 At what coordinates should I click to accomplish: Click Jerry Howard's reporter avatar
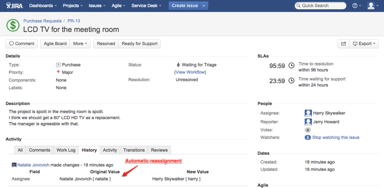[x=308, y=122]
